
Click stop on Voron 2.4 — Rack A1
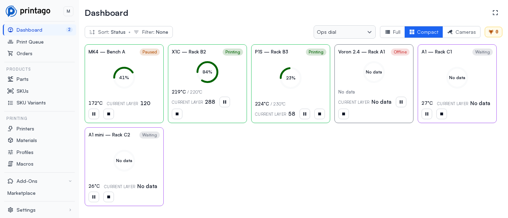click(344, 114)
